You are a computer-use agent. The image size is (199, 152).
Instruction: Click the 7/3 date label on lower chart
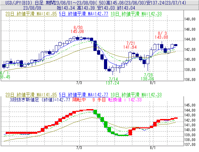coord(79,148)
